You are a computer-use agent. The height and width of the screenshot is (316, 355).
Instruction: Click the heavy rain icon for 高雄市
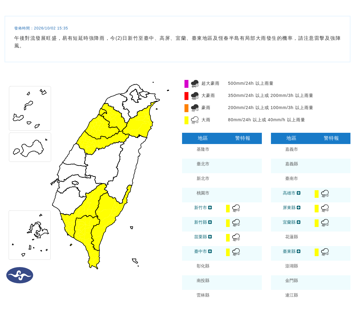click(325, 194)
